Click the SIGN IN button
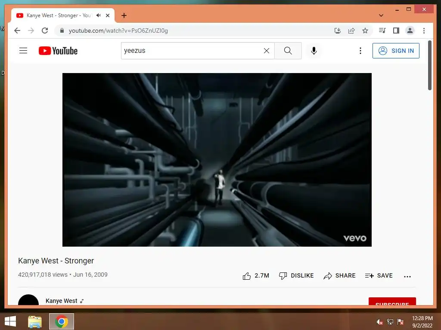The height and width of the screenshot is (330, 441). pos(396,51)
